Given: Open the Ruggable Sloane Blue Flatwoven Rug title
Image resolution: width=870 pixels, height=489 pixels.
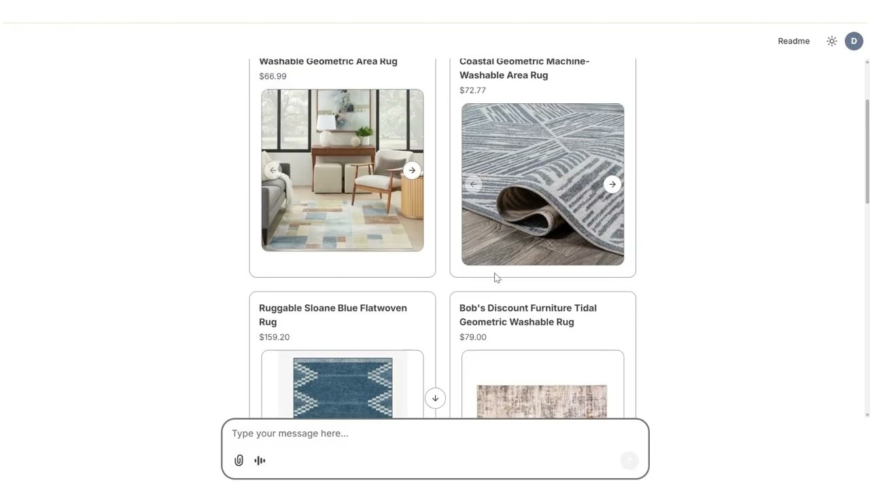Looking at the screenshot, I should pos(333,315).
